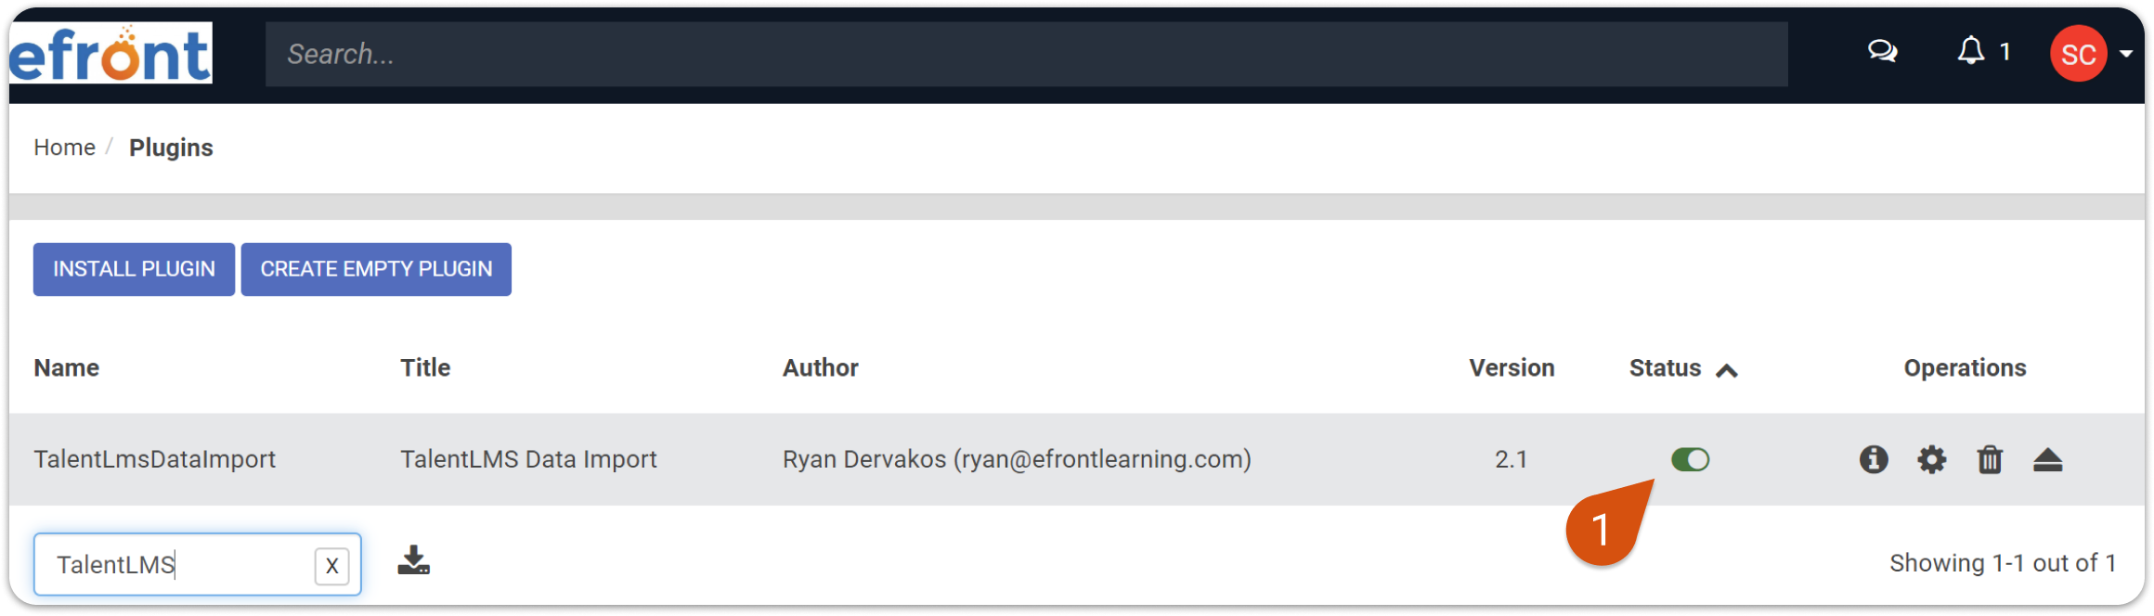
Task: Select the Plugins breadcrumb item
Action: click(x=171, y=148)
